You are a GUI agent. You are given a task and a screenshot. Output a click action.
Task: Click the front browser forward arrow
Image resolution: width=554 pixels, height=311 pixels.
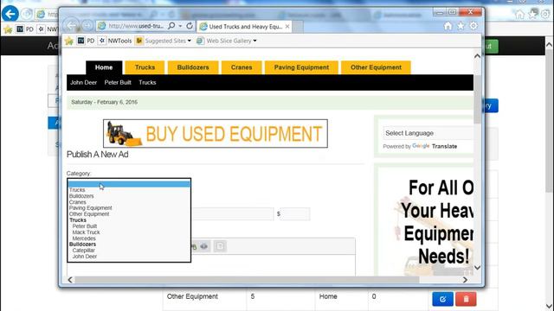tap(87, 26)
